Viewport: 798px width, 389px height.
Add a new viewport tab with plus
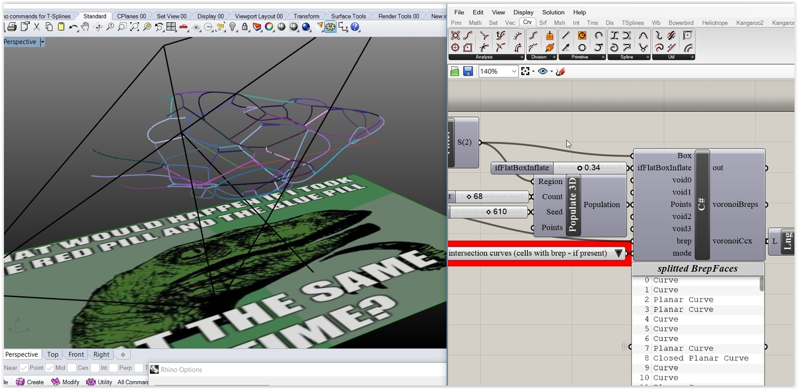pos(123,354)
